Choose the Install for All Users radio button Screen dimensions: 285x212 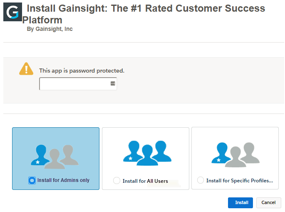coord(116,181)
